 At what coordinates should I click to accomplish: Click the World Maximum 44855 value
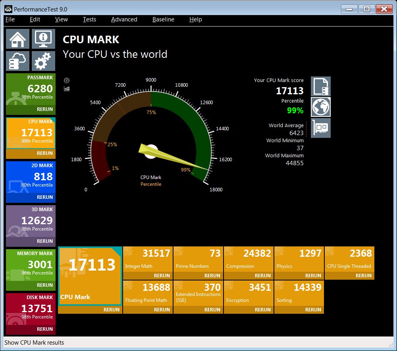(295, 163)
